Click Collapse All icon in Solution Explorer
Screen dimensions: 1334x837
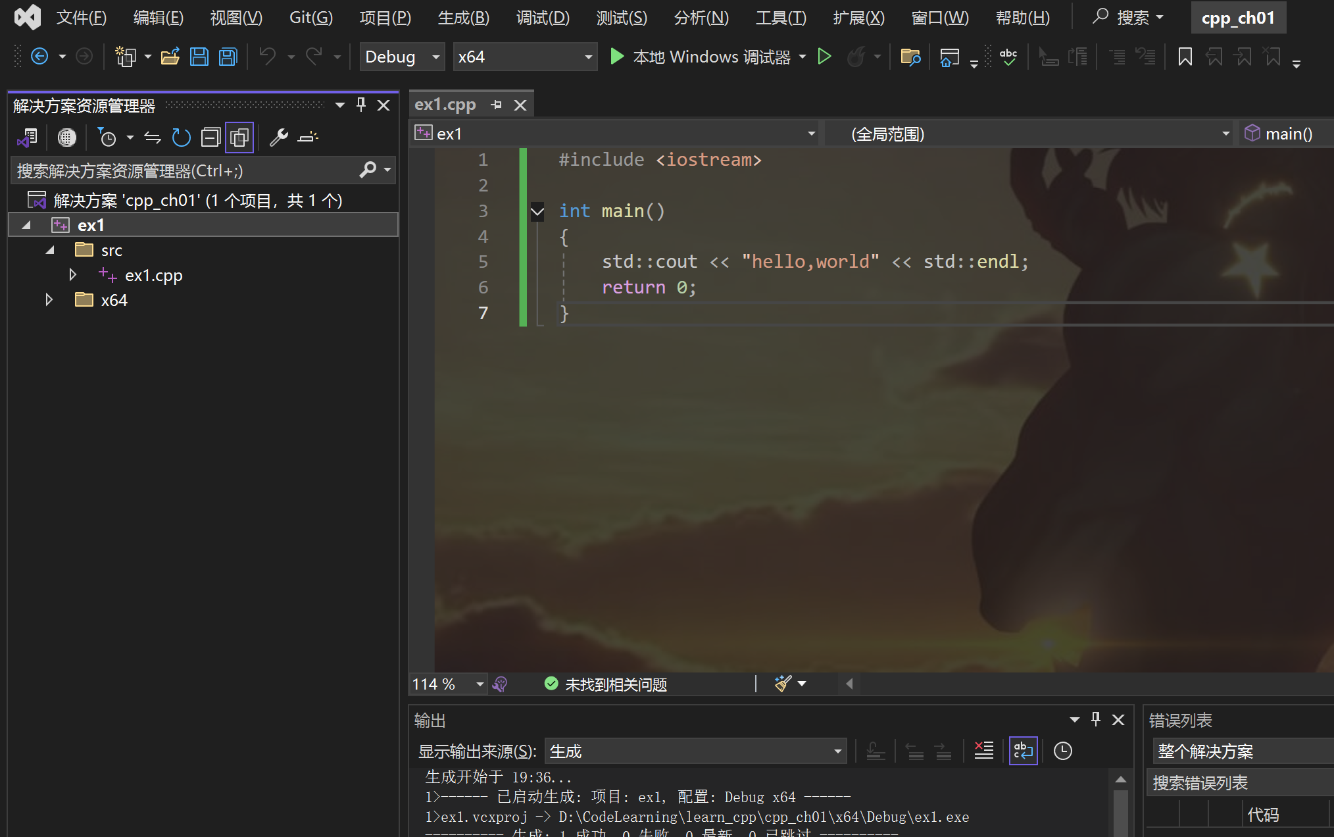tap(210, 138)
